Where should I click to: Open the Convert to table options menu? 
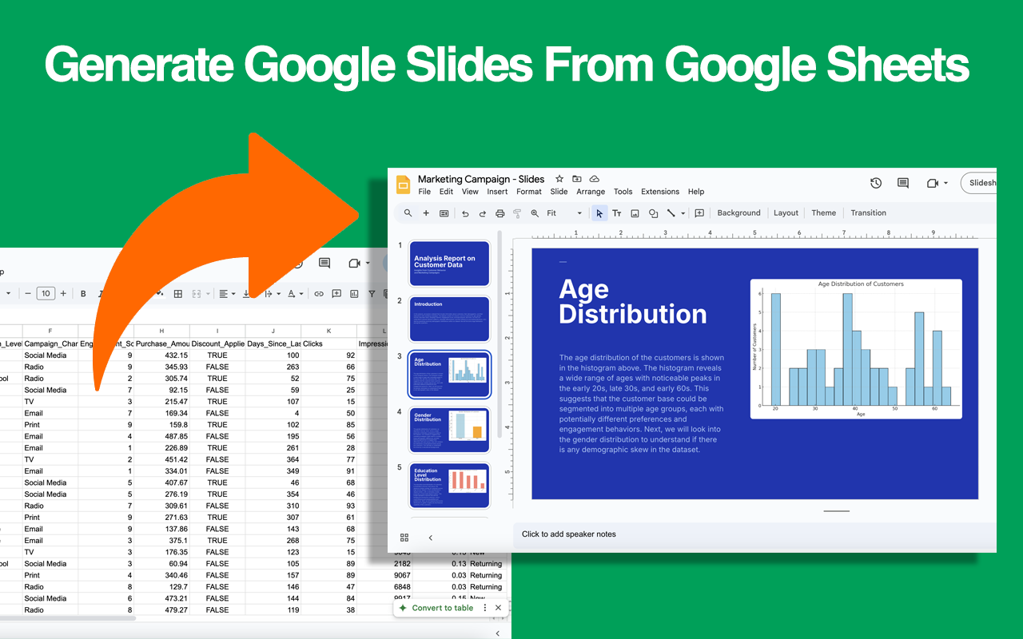pyautogui.click(x=485, y=608)
